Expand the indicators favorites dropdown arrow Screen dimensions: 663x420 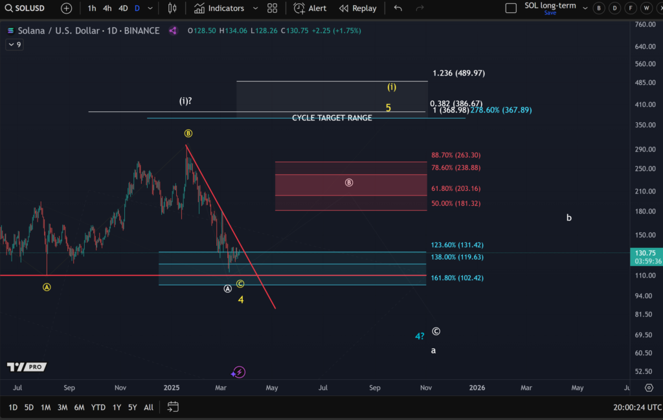coord(255,8)
